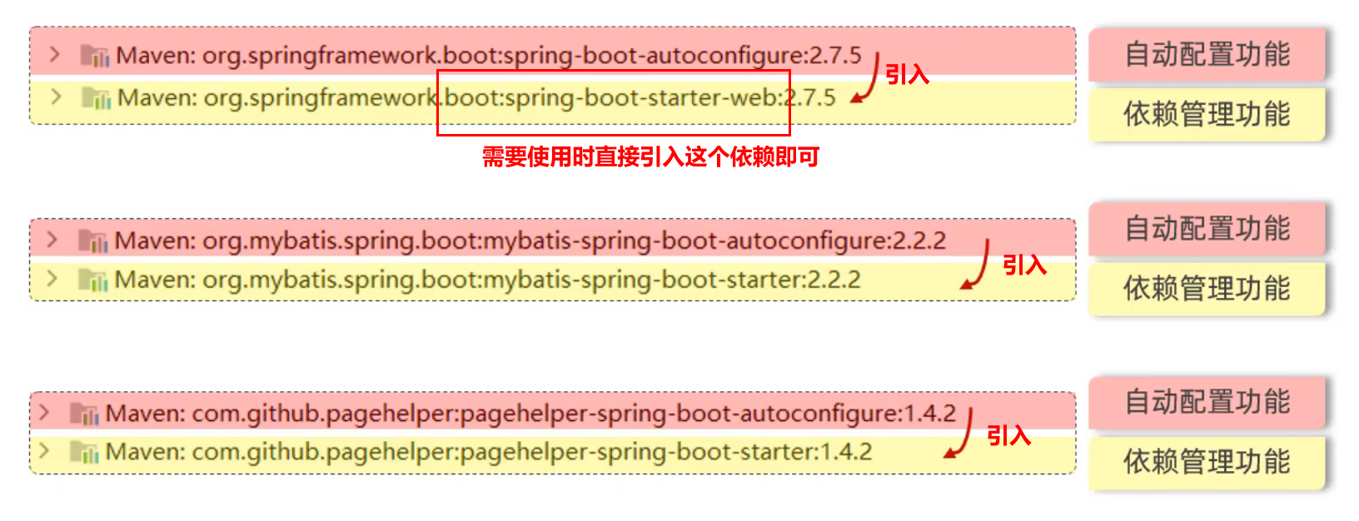Click library icon of pagehelper-spring-boot-autoconfigure:1.4.2
The width and height of the screenshot is (1359, 521).
(84, 414)
